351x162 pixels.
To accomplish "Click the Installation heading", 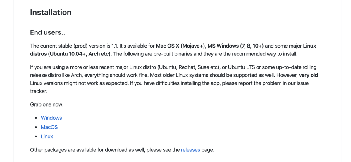I will tap(51, 12).
